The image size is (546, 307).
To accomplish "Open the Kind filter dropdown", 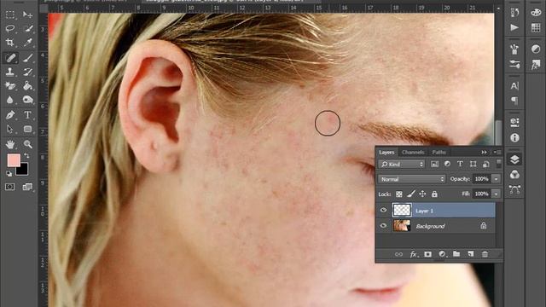I will point(402,164).
